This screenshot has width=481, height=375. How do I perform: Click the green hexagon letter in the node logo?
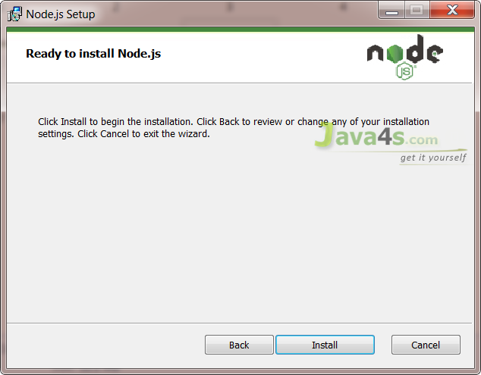[395, 53]
